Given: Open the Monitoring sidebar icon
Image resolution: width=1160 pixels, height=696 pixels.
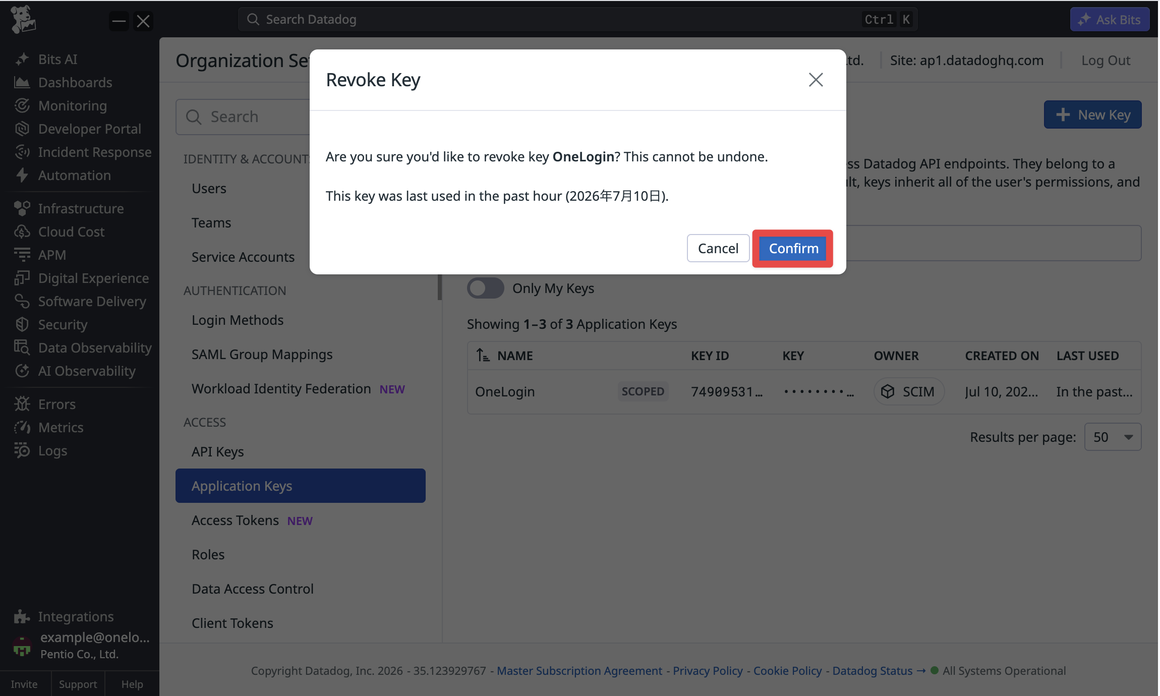Looking at the screenshot, I should click(x=22, y=105).
